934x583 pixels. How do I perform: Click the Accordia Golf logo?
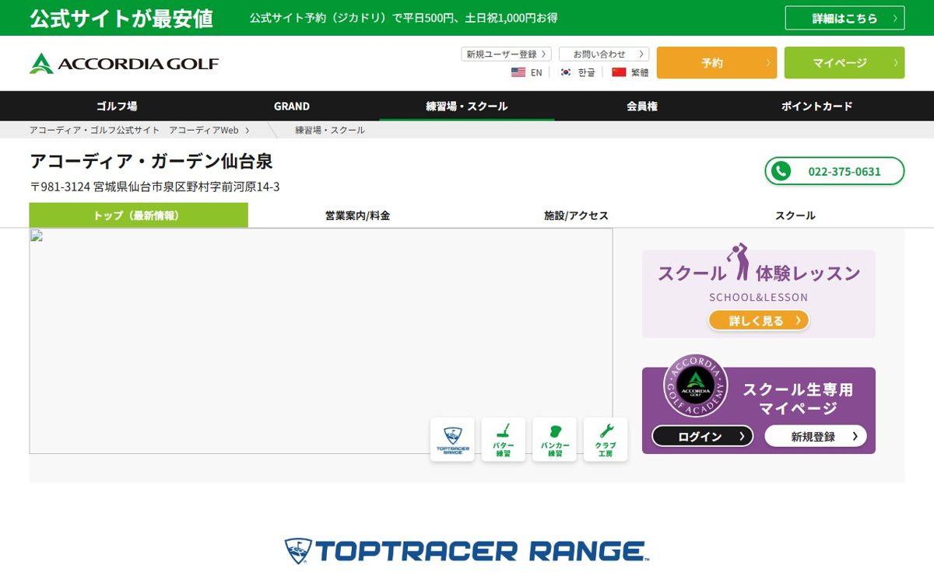[x=125, y=63]
